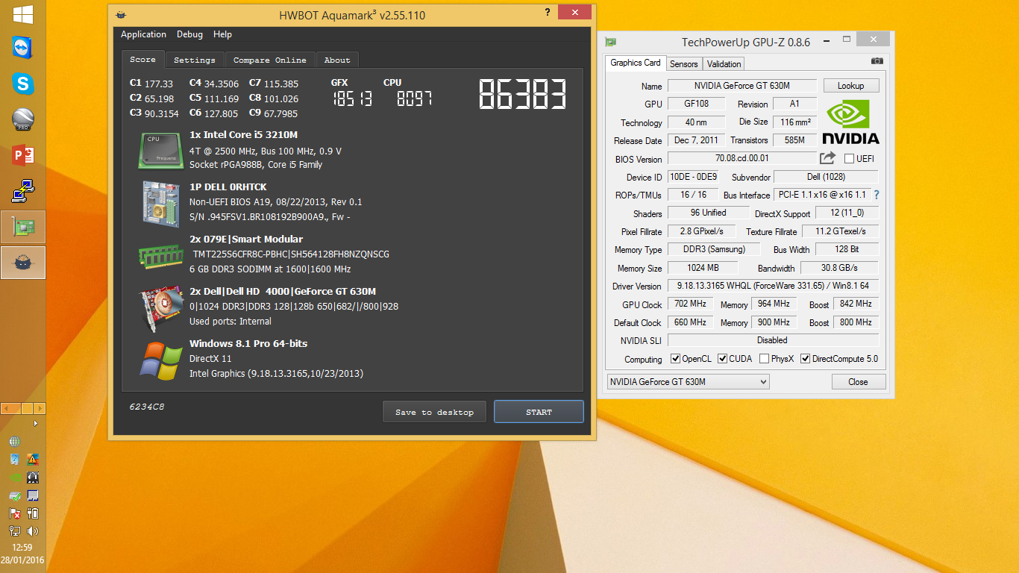Toggle the UEFI checkbox in GPU-Z

coord(849,158)
